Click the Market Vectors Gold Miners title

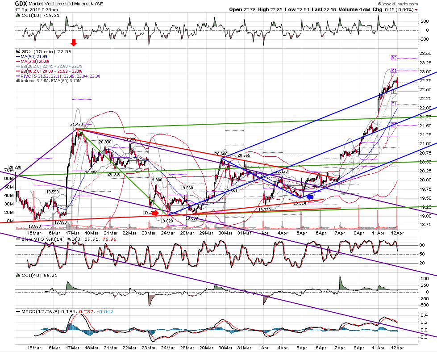[58, 4]
